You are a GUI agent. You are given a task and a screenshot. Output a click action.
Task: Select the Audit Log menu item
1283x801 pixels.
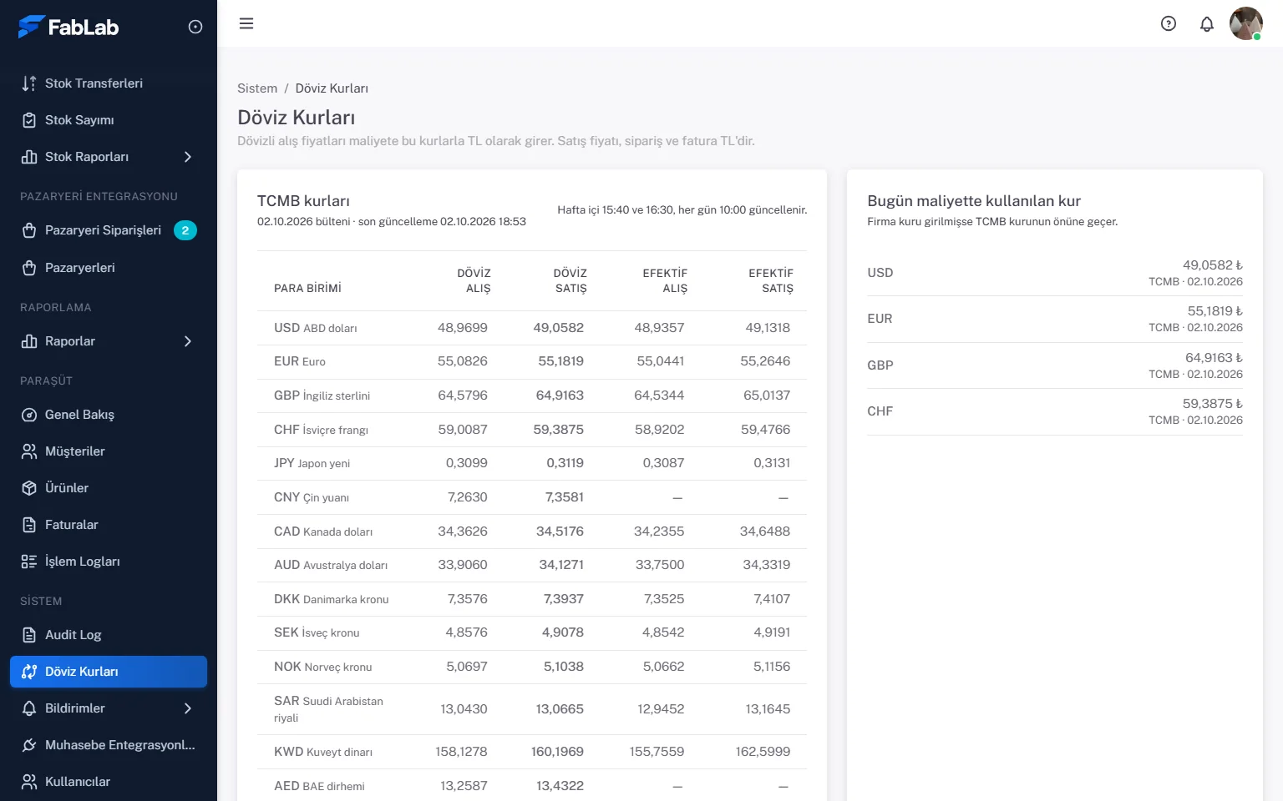pyautogui.click(x=109, y=635)
